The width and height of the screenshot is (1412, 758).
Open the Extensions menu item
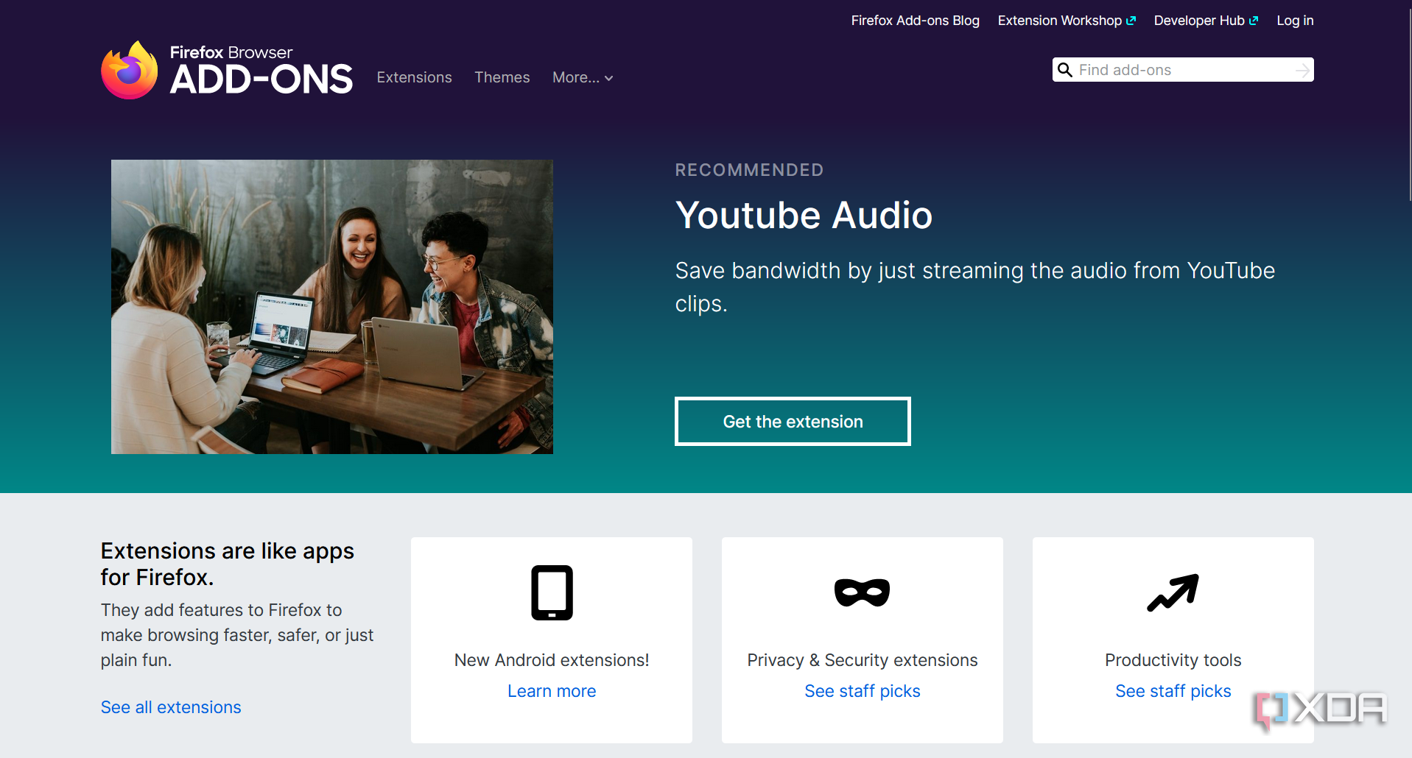click(x=414, y=77)
